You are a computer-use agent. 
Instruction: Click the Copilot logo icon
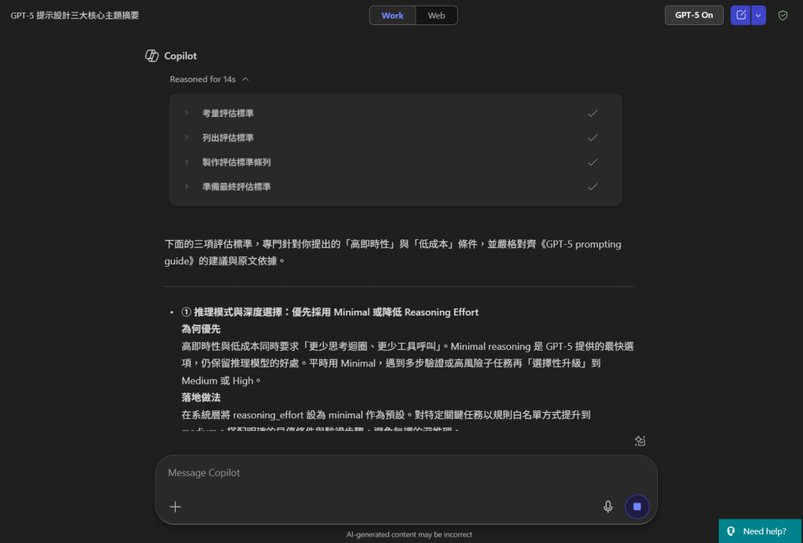[x=151, y=56]
